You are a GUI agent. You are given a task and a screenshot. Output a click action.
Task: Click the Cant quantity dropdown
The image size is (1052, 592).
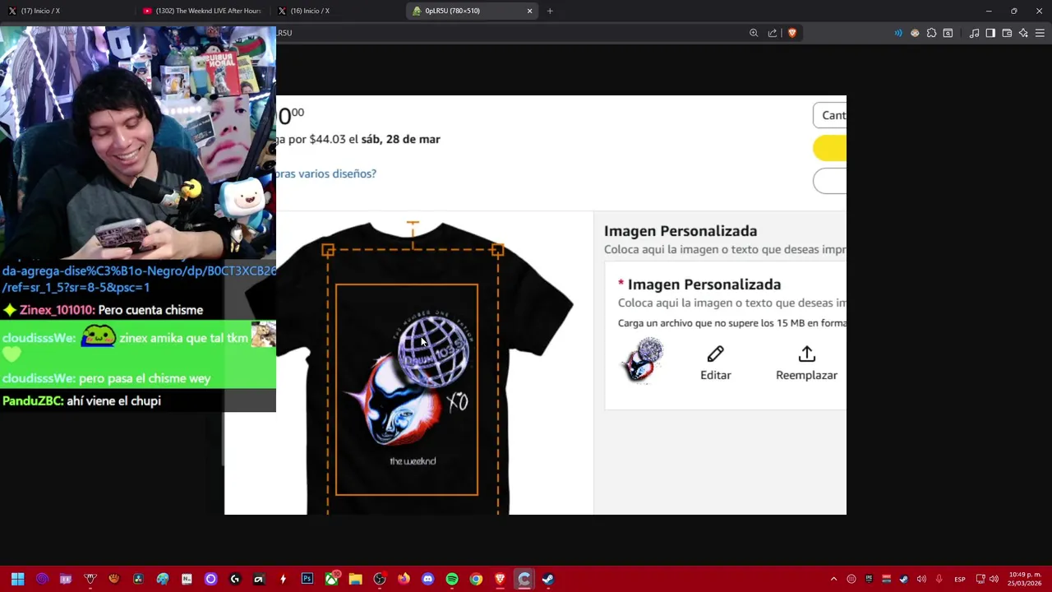pyautogui.click(x=829, y=115)
